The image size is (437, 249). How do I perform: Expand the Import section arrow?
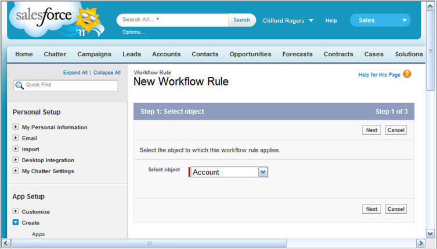[x=16, y=149]
